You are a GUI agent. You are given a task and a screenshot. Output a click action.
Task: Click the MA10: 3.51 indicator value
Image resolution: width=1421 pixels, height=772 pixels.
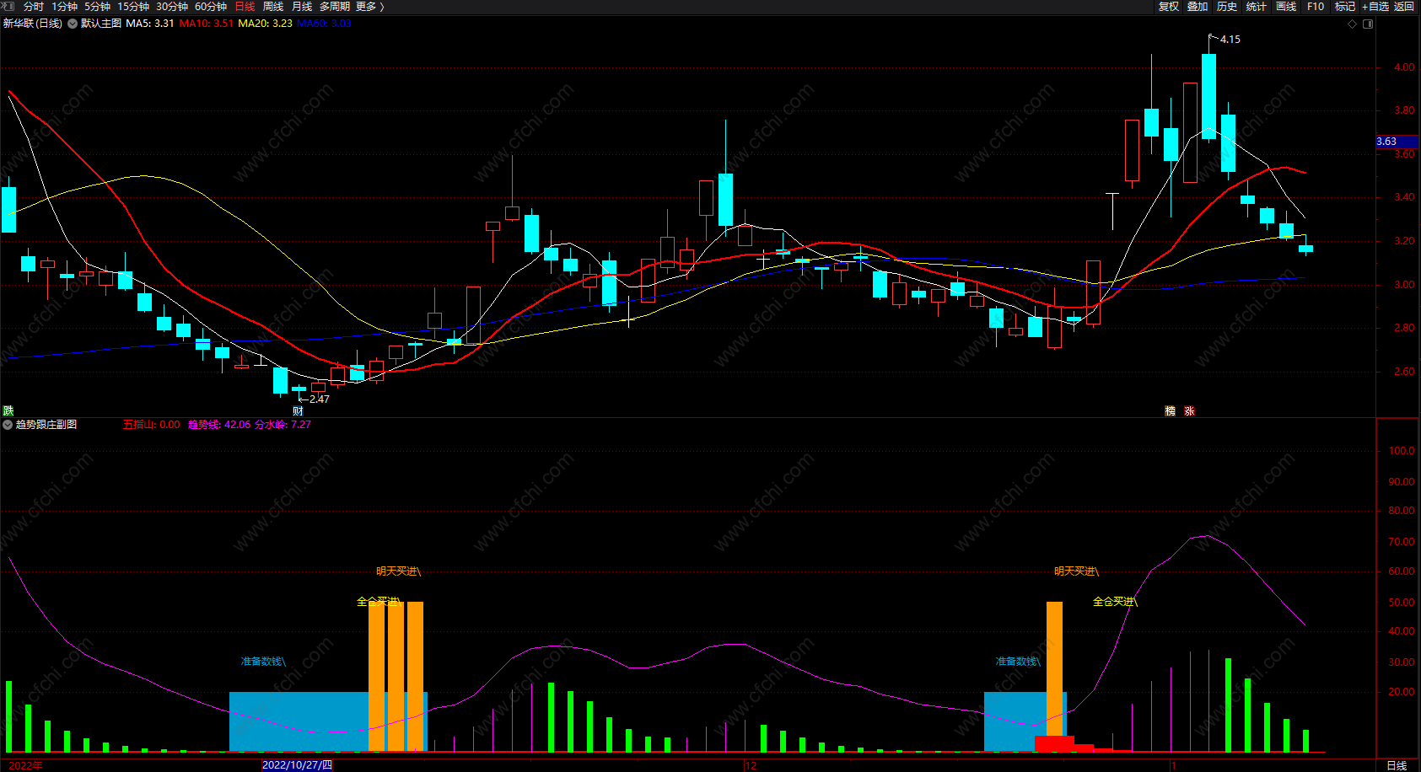(207, 24)
